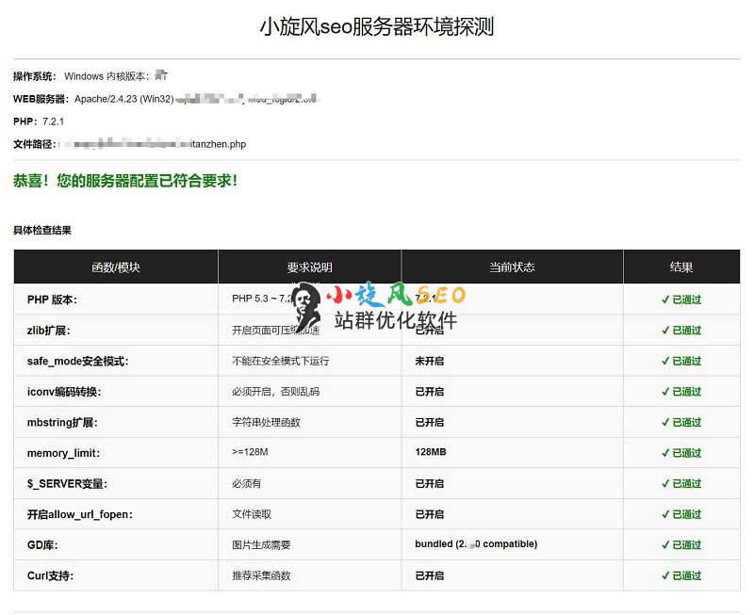Click the bundled compatible GD status
Viewport: 754px width, 615px height.
click(476, 543)
